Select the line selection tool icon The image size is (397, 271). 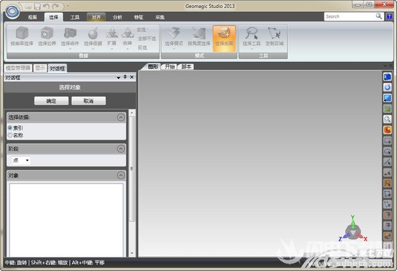[387, 162]
